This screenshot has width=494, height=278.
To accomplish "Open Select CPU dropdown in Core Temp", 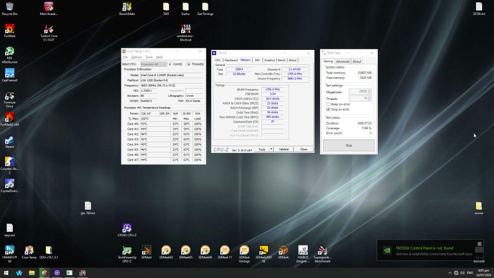I will point(153,64).
